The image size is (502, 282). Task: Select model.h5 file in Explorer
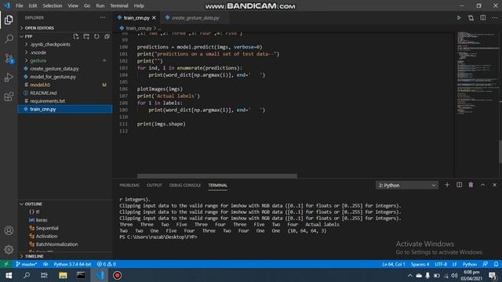tap(40, 85)
